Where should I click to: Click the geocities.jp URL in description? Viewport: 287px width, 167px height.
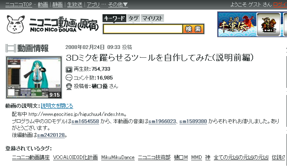(x=77, y=114)
